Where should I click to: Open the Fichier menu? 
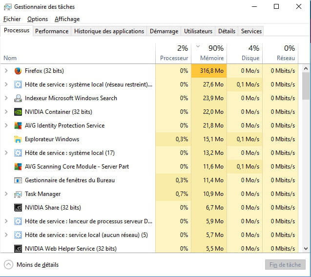(x=12, y=19)
